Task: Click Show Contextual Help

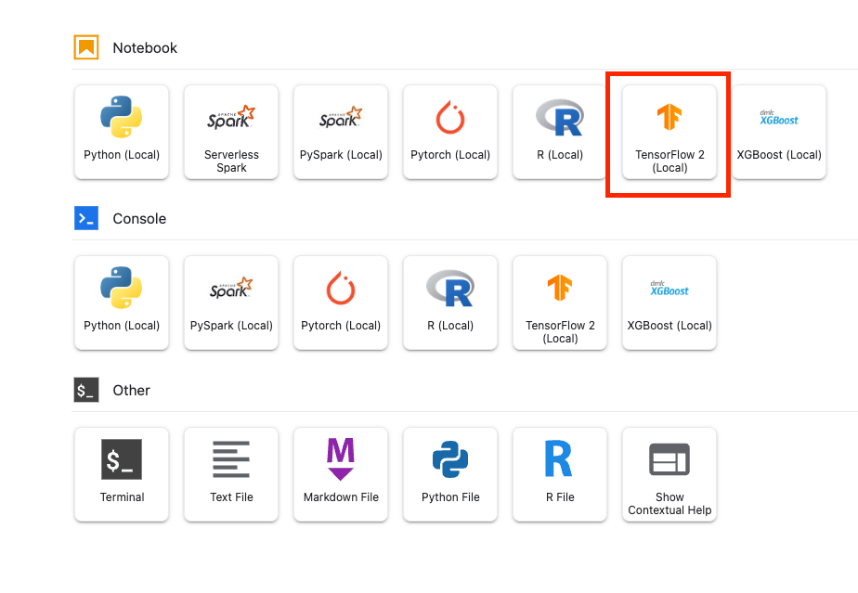Action: tap(669, 473)
